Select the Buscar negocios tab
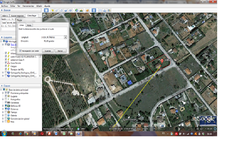Image resolution: width=251 pixels, height=161 pixels. tap(17, 16)
